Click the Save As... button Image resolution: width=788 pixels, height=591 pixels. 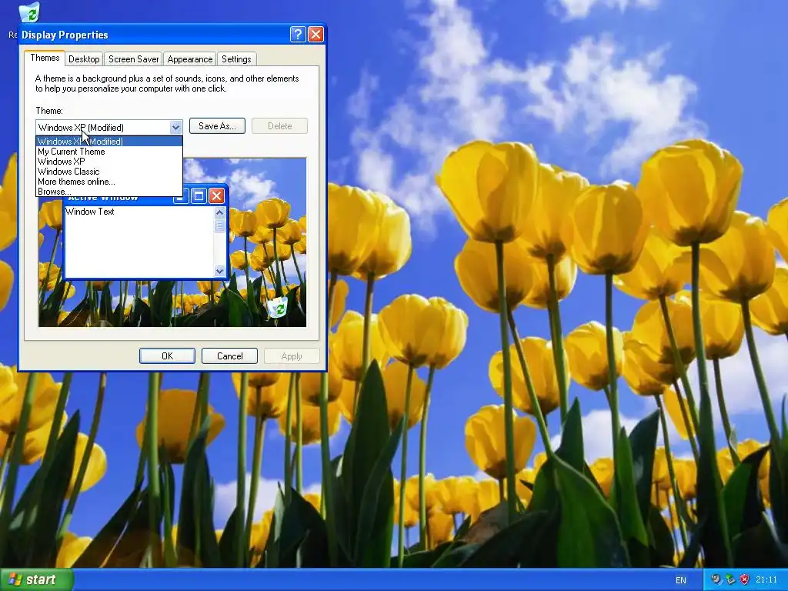tap(217, 126)
